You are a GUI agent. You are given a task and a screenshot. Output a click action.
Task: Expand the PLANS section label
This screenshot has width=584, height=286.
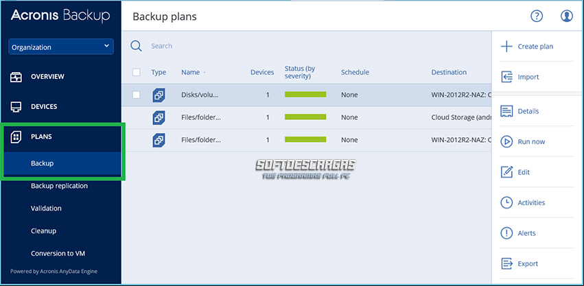pyautogui.click(x=41, y=136)
